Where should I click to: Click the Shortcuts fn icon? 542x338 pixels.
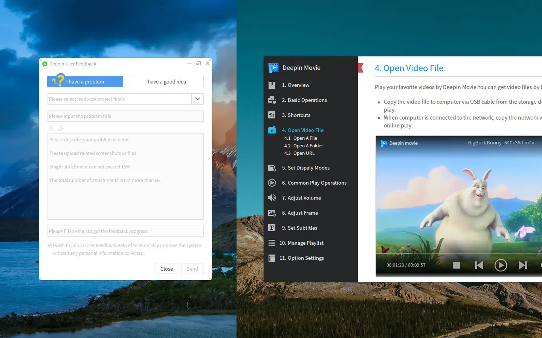pos(272,115)
